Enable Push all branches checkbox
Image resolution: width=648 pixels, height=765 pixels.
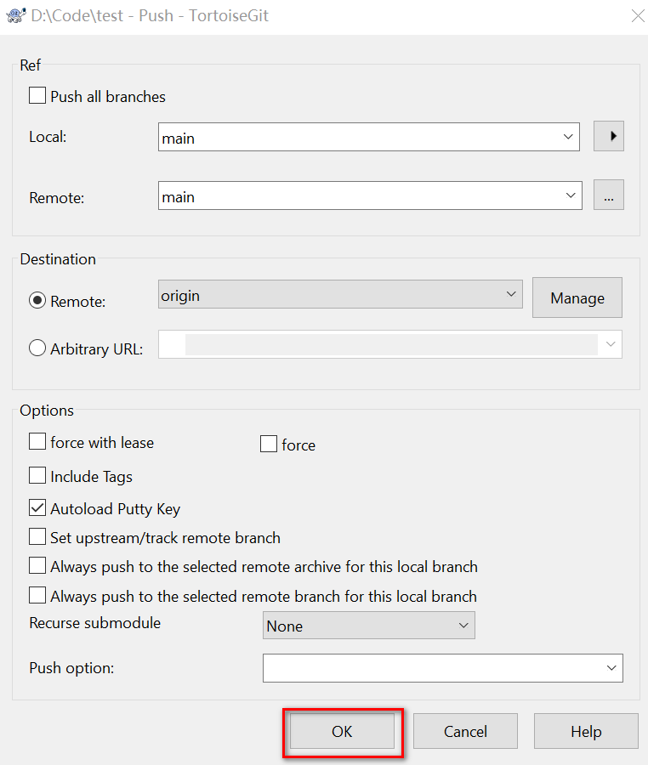pyautogui.click(x=37, y=95)
